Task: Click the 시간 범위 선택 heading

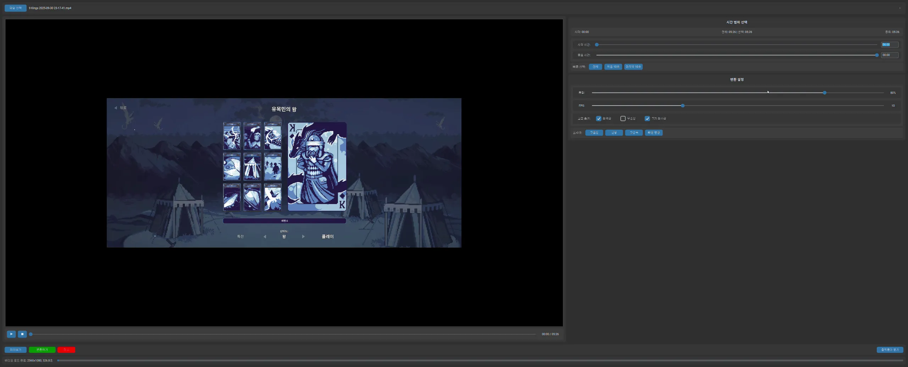Action: coord(737,22)
